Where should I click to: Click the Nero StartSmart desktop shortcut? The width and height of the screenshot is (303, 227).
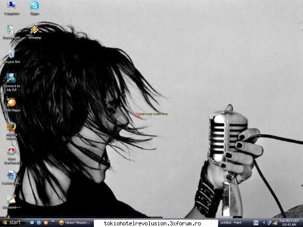pyautogui.click(x=11, y=156)
